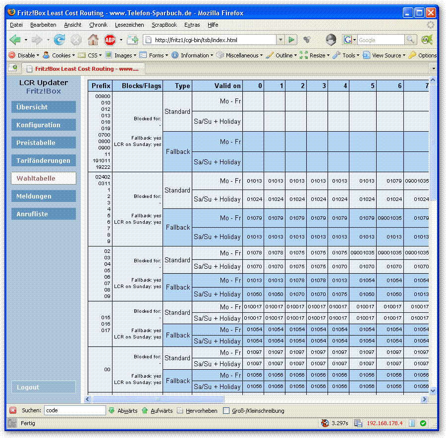Enable Groß-/Kleinschreibung checkbox

226,410
